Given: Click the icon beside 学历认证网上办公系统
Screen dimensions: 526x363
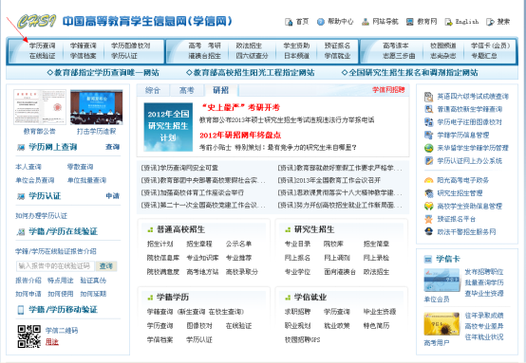Looking at the screenshot, I should click(x=429, y=161).
